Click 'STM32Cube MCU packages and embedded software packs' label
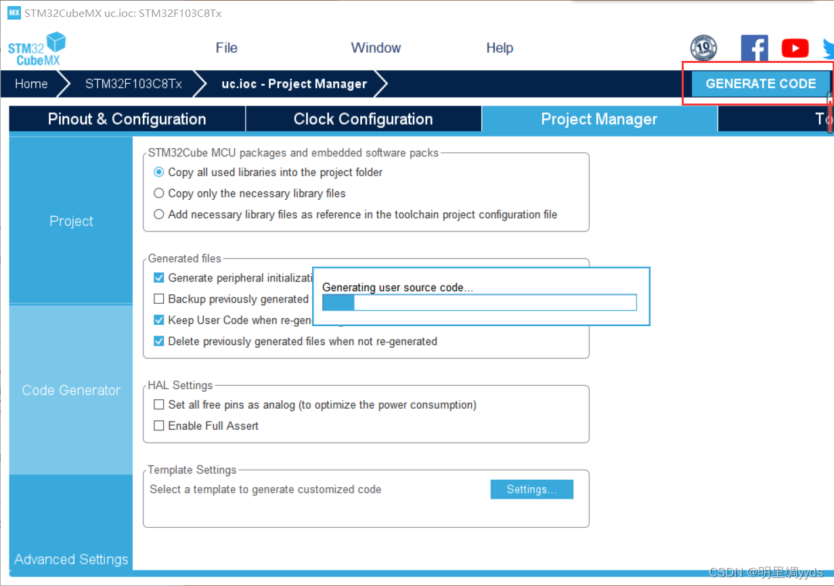Image resolution: width=834 pixels, height=586 pixels. [x=293, y=153]
